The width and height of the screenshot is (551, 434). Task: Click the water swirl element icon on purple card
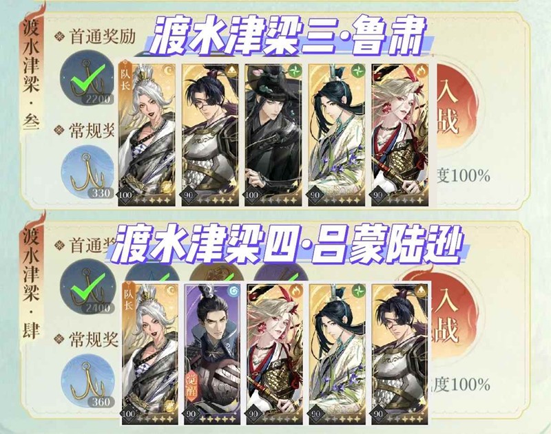pyautogui.click(x=233, y=291)
